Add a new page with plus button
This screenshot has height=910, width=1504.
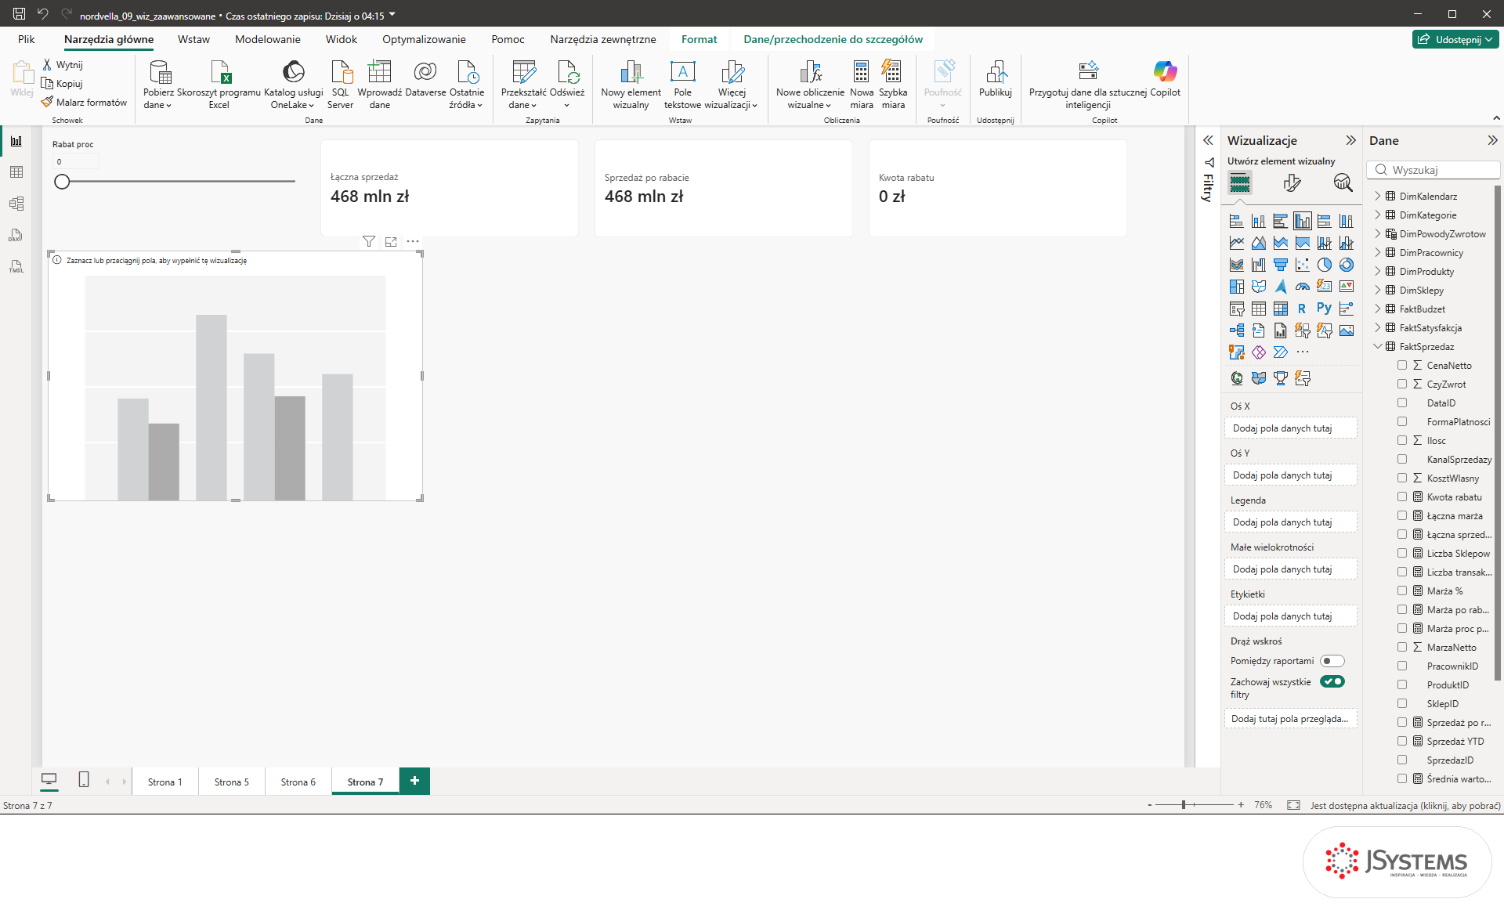[x=414, y=781]
